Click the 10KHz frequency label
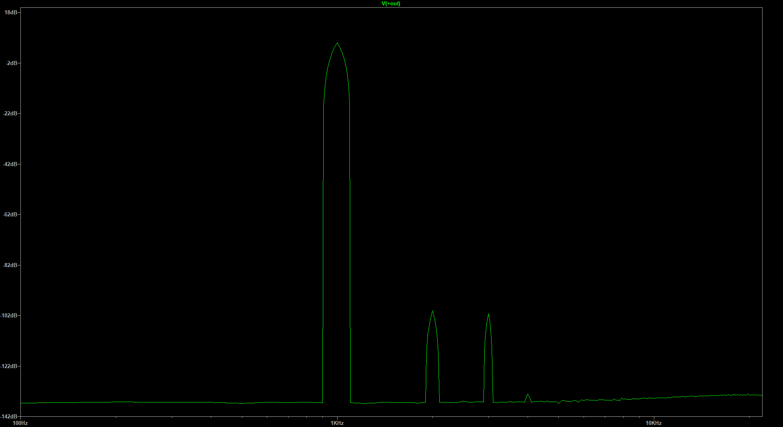Image resolution: width=783 pixels, height=427 pixels. click(653, 423)
